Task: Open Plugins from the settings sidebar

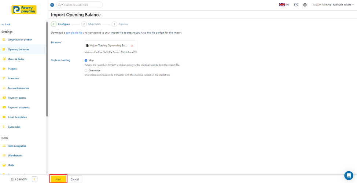Action: coord(12,69)
